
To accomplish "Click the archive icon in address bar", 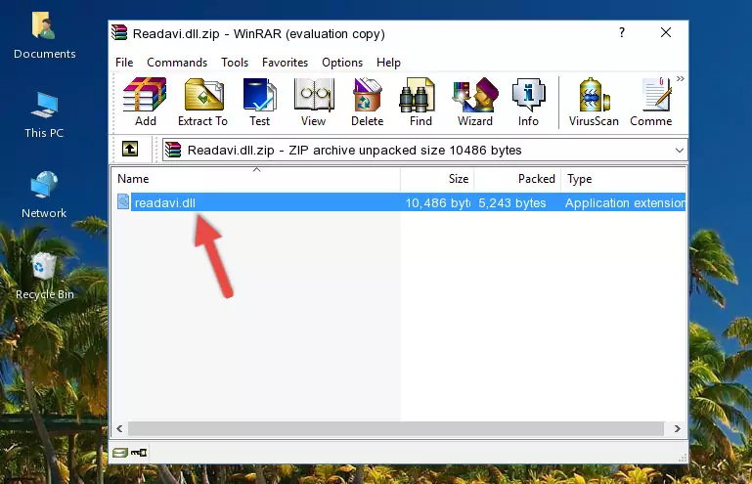I will [173, 150].
